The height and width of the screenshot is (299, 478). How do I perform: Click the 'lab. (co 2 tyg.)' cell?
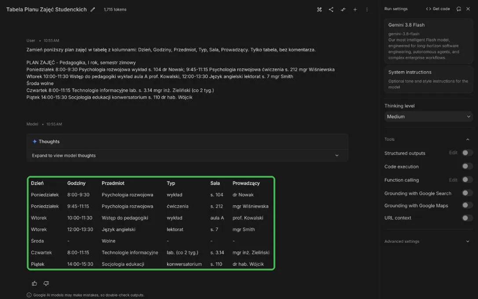[182, 253]
